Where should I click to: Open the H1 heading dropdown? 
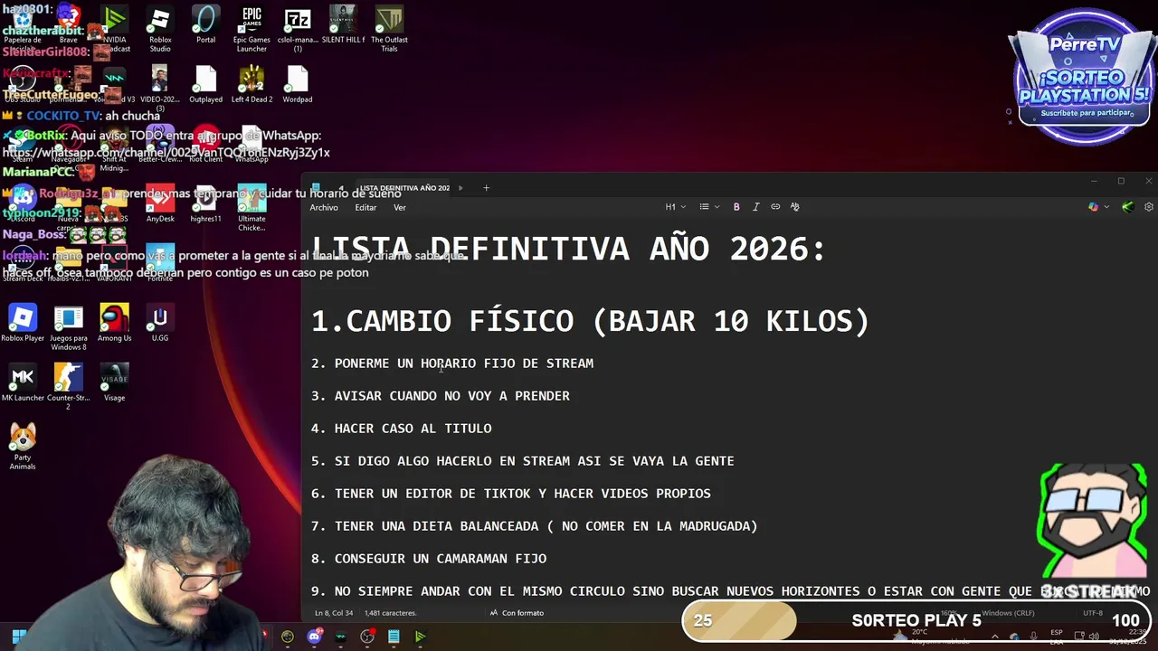tap(676, 207)
